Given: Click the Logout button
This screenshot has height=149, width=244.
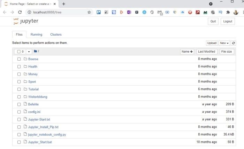Looking at the screenshot, I should 228,21.
